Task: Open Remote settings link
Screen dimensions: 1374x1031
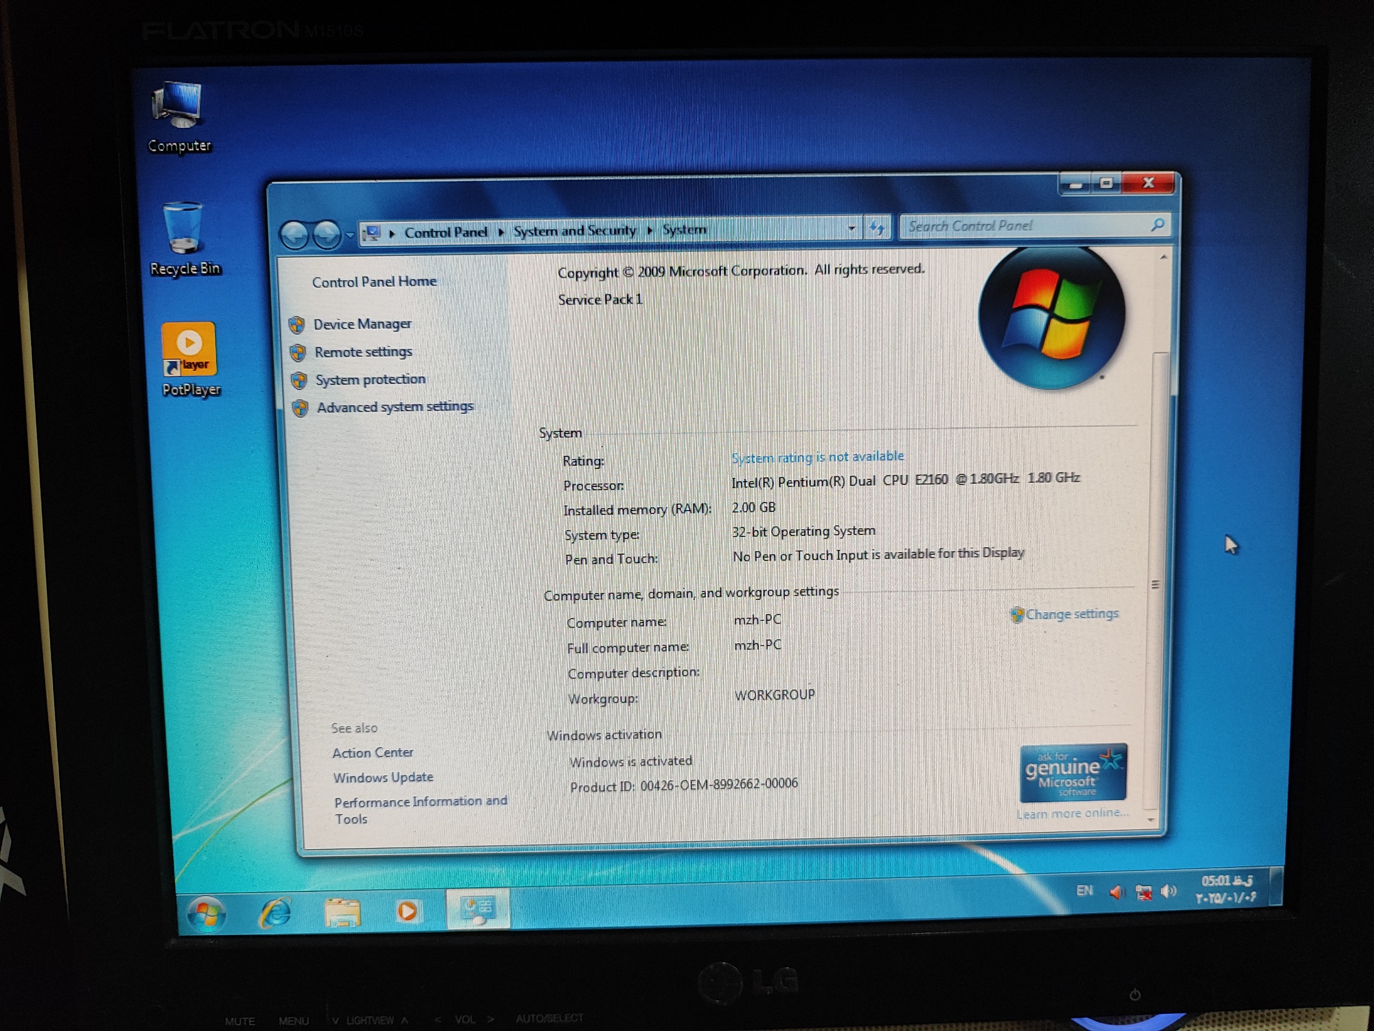Action: (363, 352)
